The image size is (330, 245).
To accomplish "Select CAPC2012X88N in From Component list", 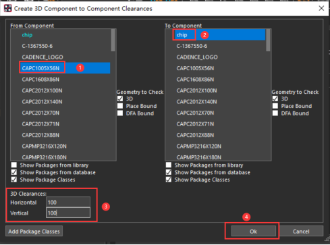I will point(40,135).
